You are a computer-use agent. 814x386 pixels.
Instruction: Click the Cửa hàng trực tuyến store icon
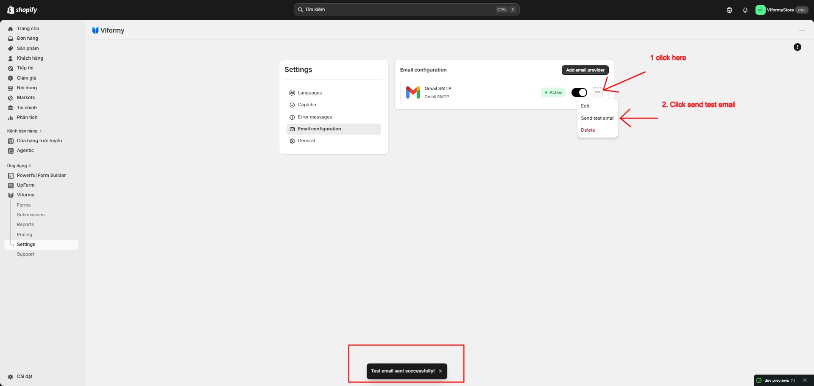pyautogui.click(x=11, y=141)
